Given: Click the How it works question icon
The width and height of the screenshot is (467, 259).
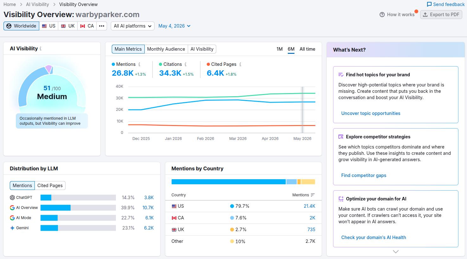Looking at the screenshot, I should 382,15.
